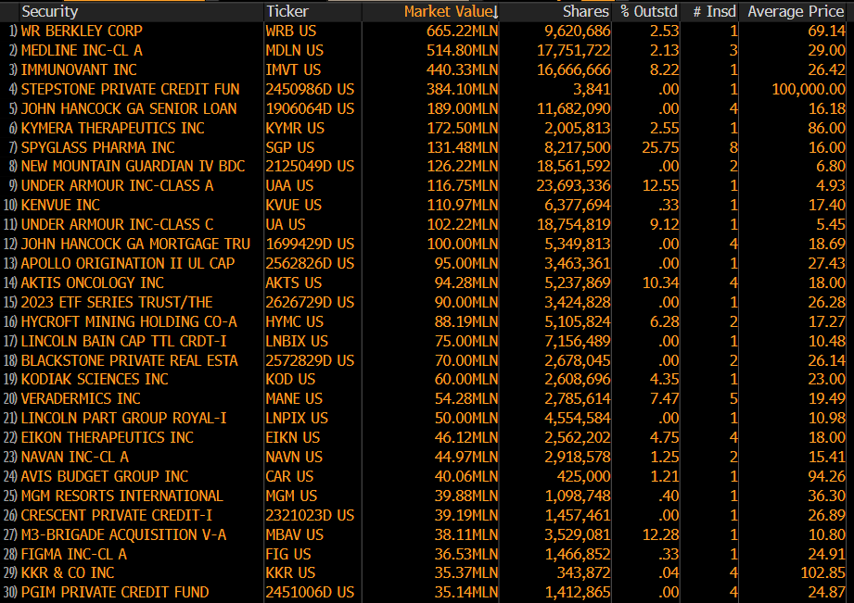This screenshot has height=603, width=854.
Task: Click the # Insd column header
Action: [715, 11]
